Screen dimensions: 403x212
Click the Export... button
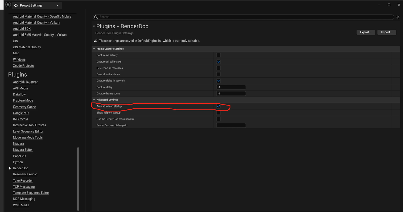point(365,32)
